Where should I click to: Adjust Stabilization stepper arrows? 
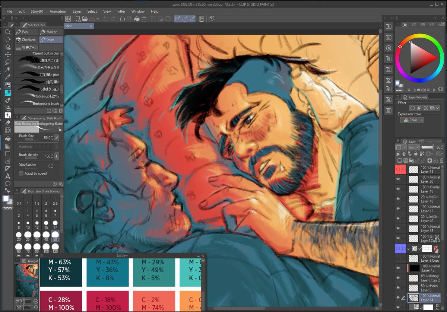coord(52,166)
